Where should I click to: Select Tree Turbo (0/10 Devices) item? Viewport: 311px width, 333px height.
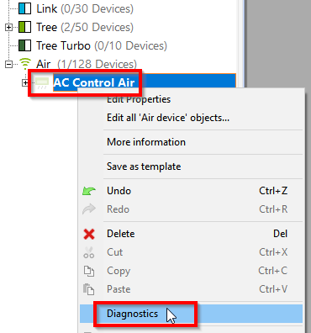[102, 45]
